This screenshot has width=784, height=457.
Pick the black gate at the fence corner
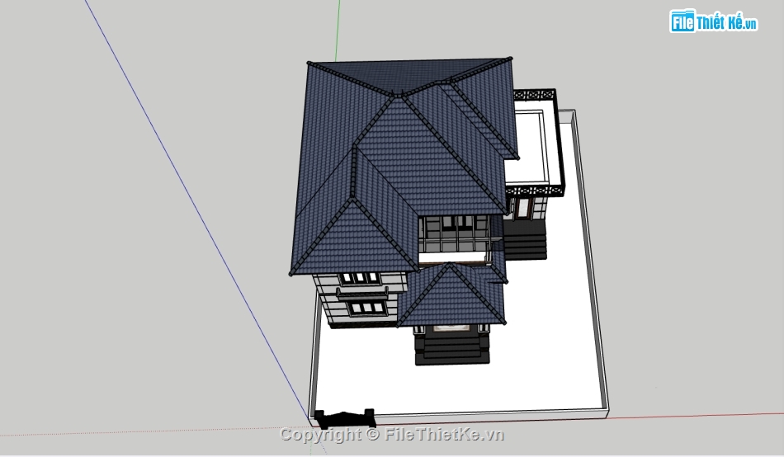(344, 418)
